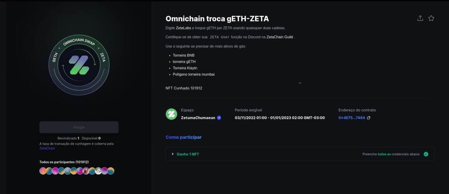Click the share icon next to the title
The height and width of the screenshot is (194, 449).
(x=420, y=18)
